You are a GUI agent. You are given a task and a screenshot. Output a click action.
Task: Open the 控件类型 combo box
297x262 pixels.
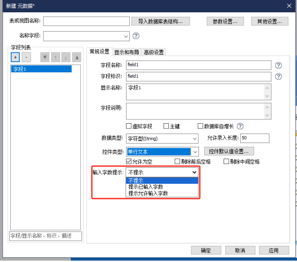(162, 152)
